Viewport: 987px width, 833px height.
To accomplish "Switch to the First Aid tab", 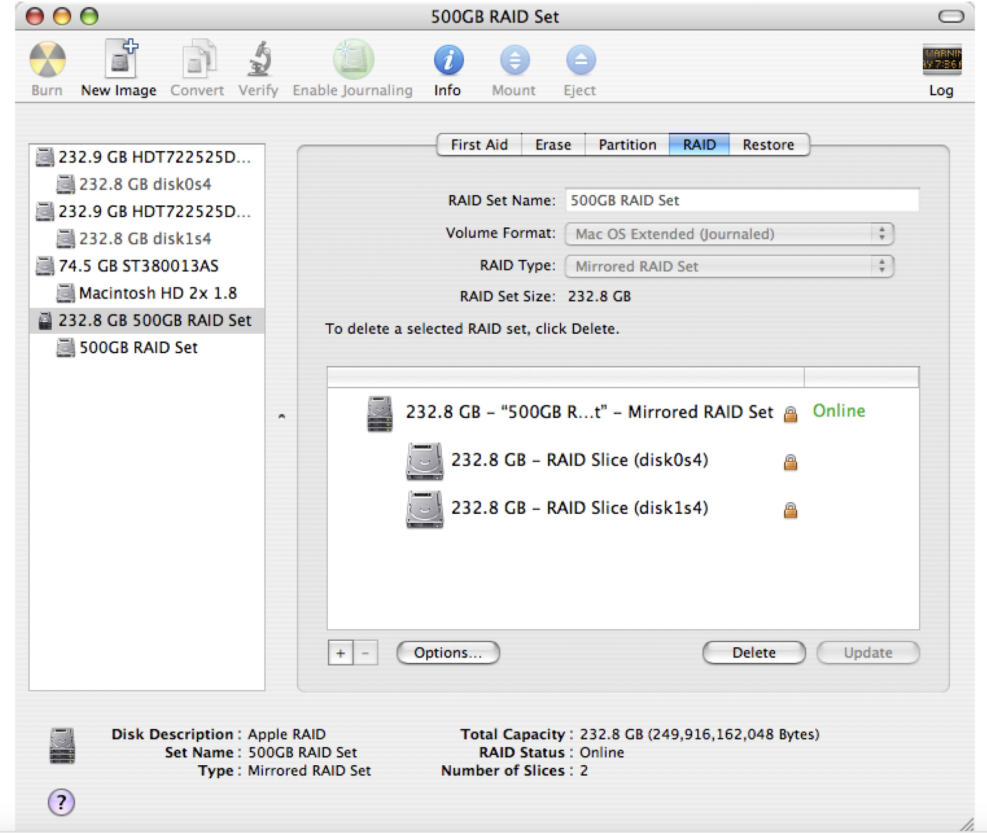I will click(x=478, y=145).
